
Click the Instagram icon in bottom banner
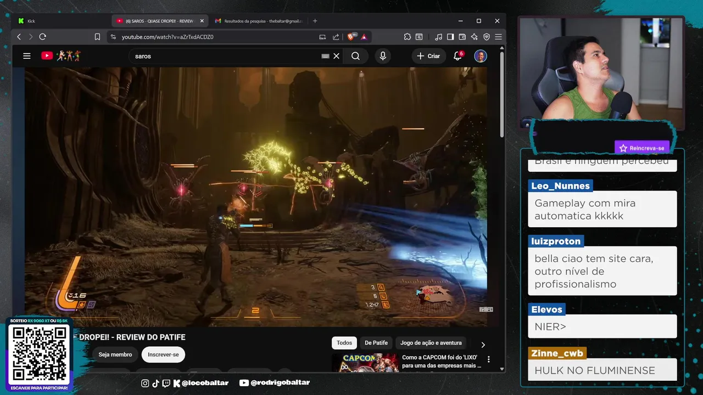tap(145, 383)
